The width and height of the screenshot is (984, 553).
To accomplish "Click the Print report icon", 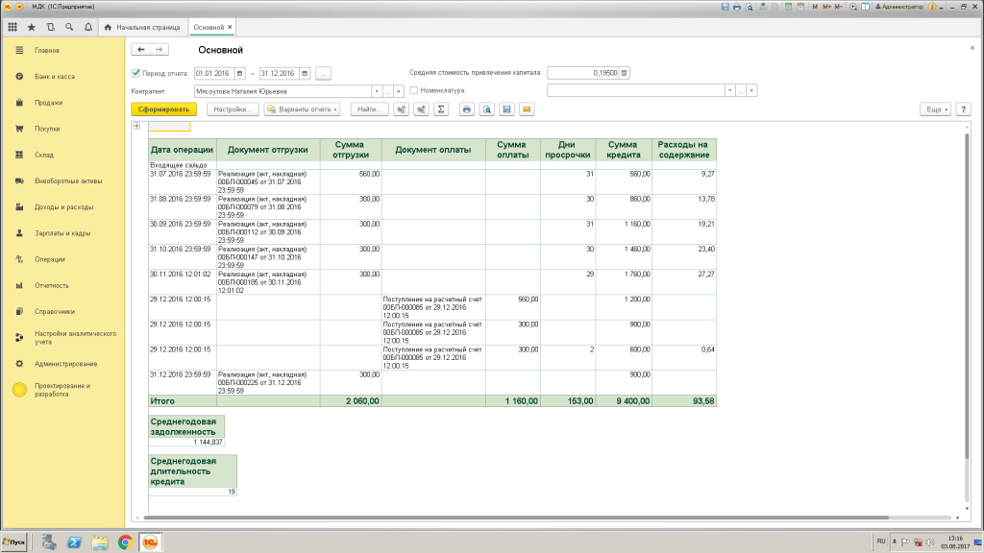I will pos(466,109).
